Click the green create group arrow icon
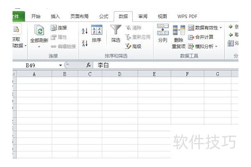 pyautogui.click(x=231, y=27)
